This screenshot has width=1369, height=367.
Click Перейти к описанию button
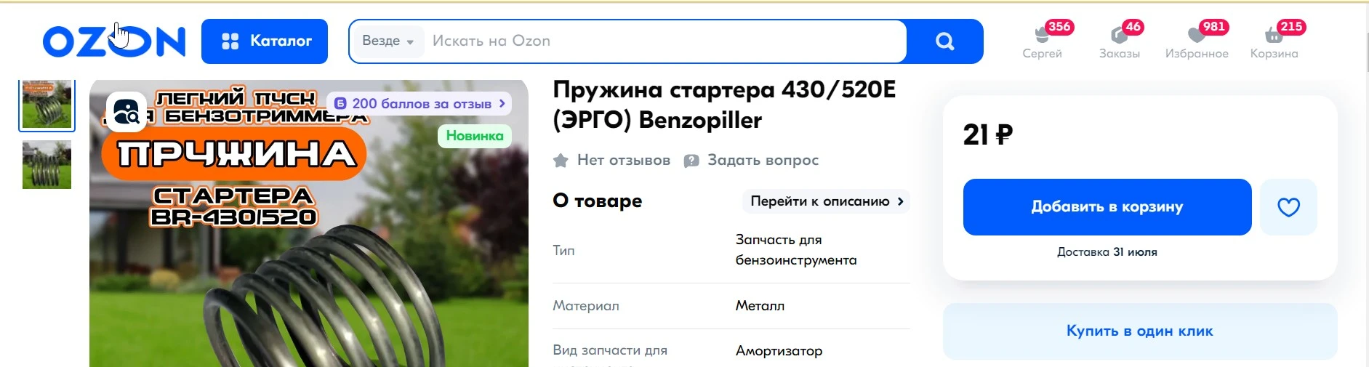(x=827, y=201)
